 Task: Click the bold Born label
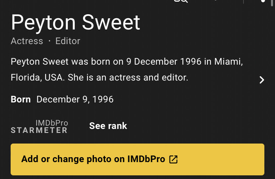pos(21,99)
